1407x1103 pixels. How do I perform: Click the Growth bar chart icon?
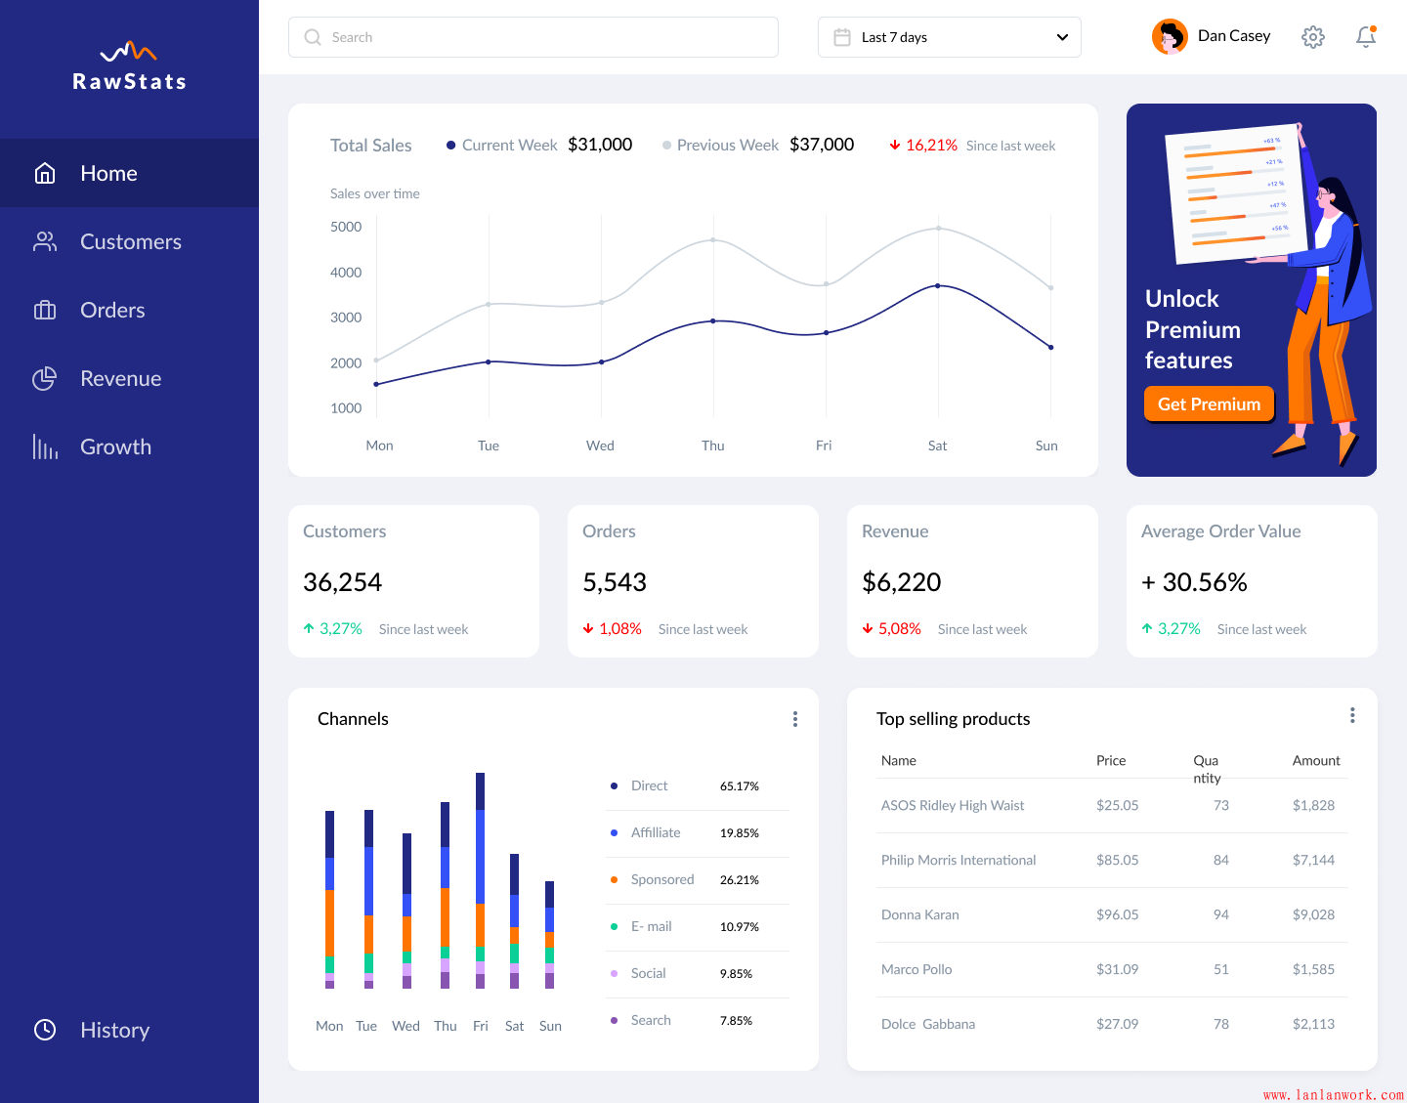coord(45,446)
